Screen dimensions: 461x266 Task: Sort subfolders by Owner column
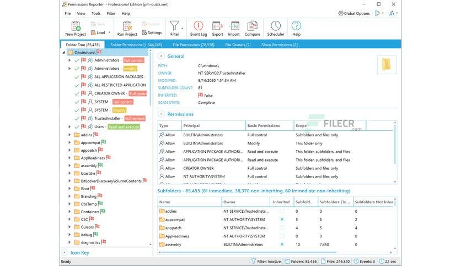[246, 202]
